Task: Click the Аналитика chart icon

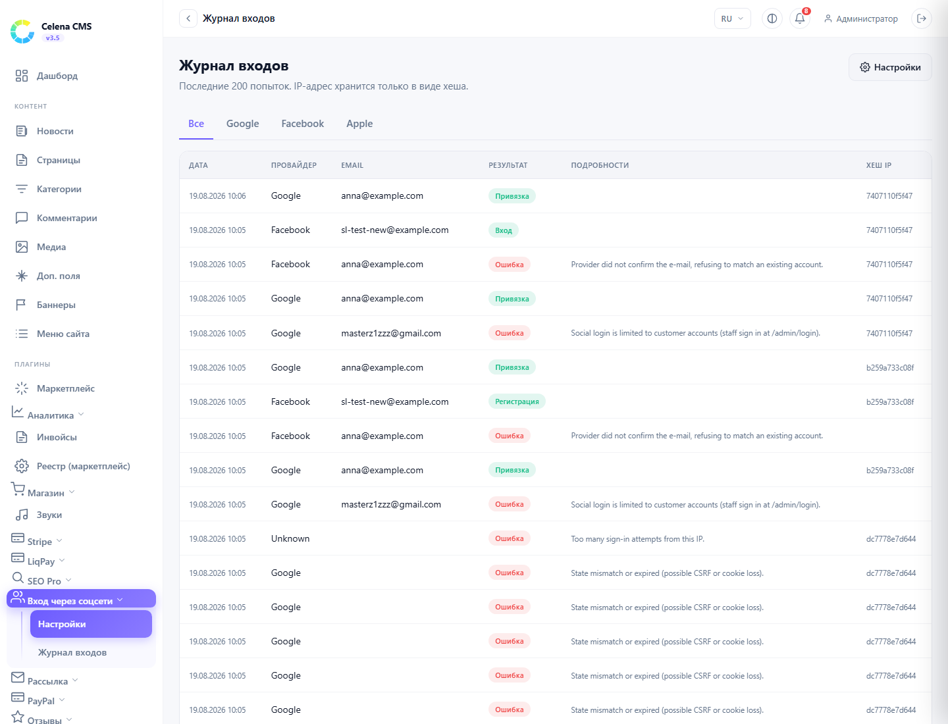Action: [x=18, y=412]
